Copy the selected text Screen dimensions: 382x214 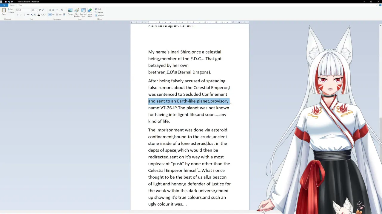(11, 12)
